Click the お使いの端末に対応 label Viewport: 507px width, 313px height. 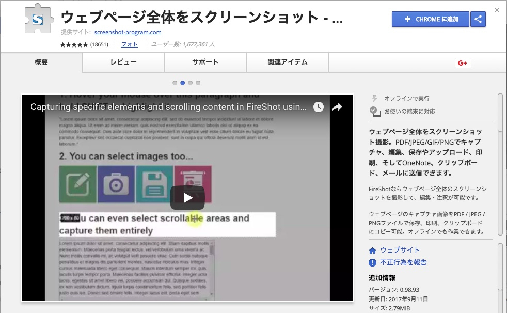[409, 112]
